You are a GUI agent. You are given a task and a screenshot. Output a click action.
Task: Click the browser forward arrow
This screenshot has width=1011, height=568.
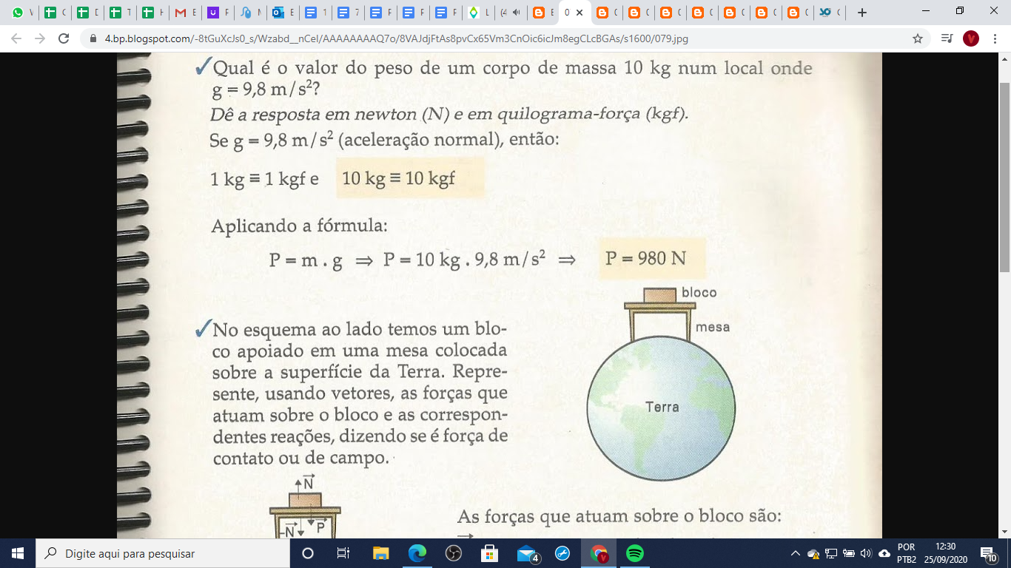click(40, 38)
